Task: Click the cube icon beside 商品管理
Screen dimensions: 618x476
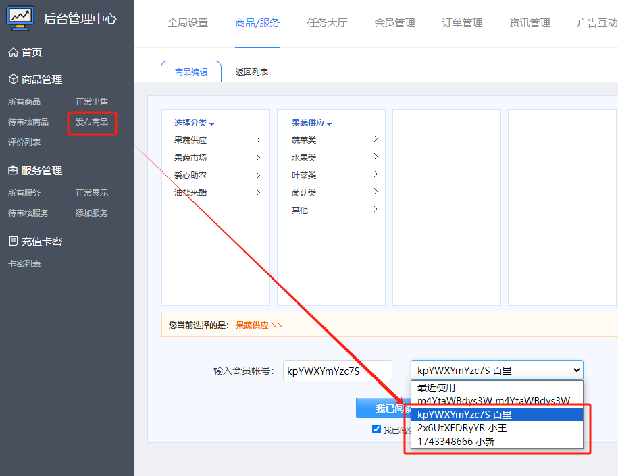Action: coord(14,79)
